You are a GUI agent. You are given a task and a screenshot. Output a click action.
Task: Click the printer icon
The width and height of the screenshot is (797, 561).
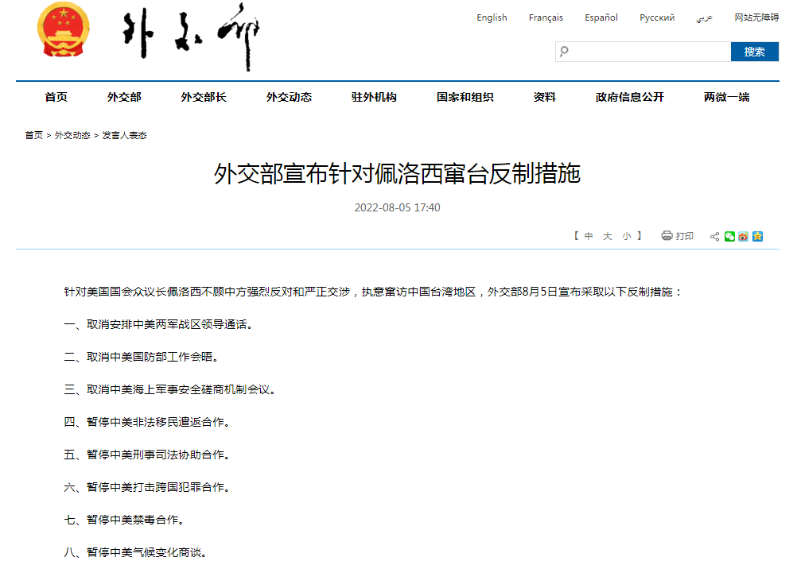pos(667,235)
